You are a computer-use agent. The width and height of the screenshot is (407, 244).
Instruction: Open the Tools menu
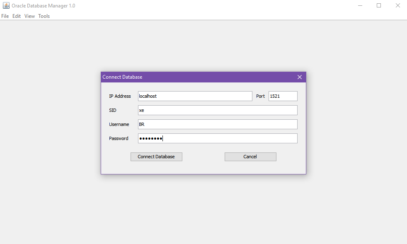tap(44, 16)
